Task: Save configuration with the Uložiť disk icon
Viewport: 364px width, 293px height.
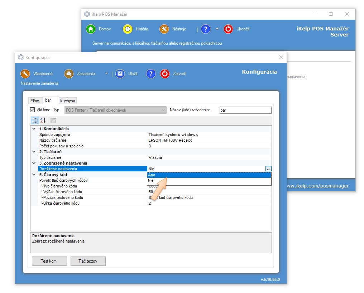Action: click(120, 74)
